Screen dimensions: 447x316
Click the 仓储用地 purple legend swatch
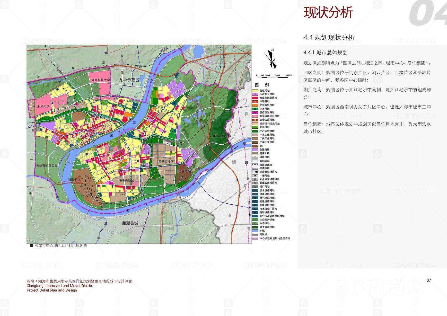click(x=255, y=150)
